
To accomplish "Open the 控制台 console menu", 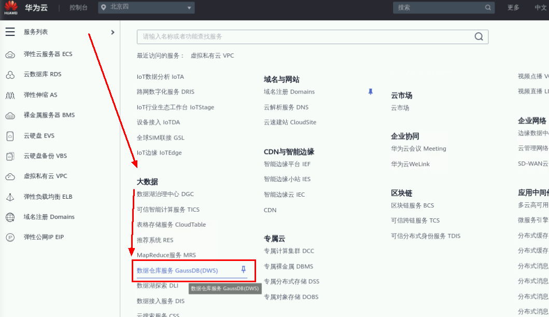I will click(x=78, y=7).
